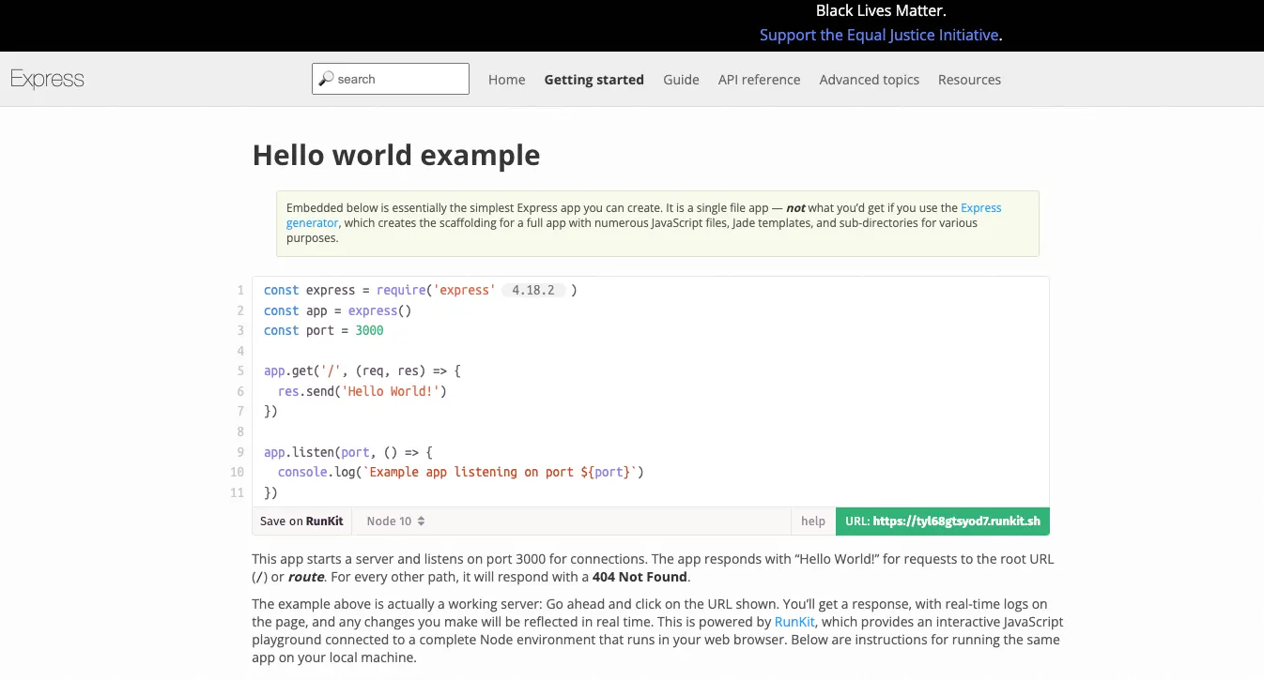This screenshot has width=1264, height=680.
Task: Click the magnifier icon in search box
Action: (x=326, y=79)
